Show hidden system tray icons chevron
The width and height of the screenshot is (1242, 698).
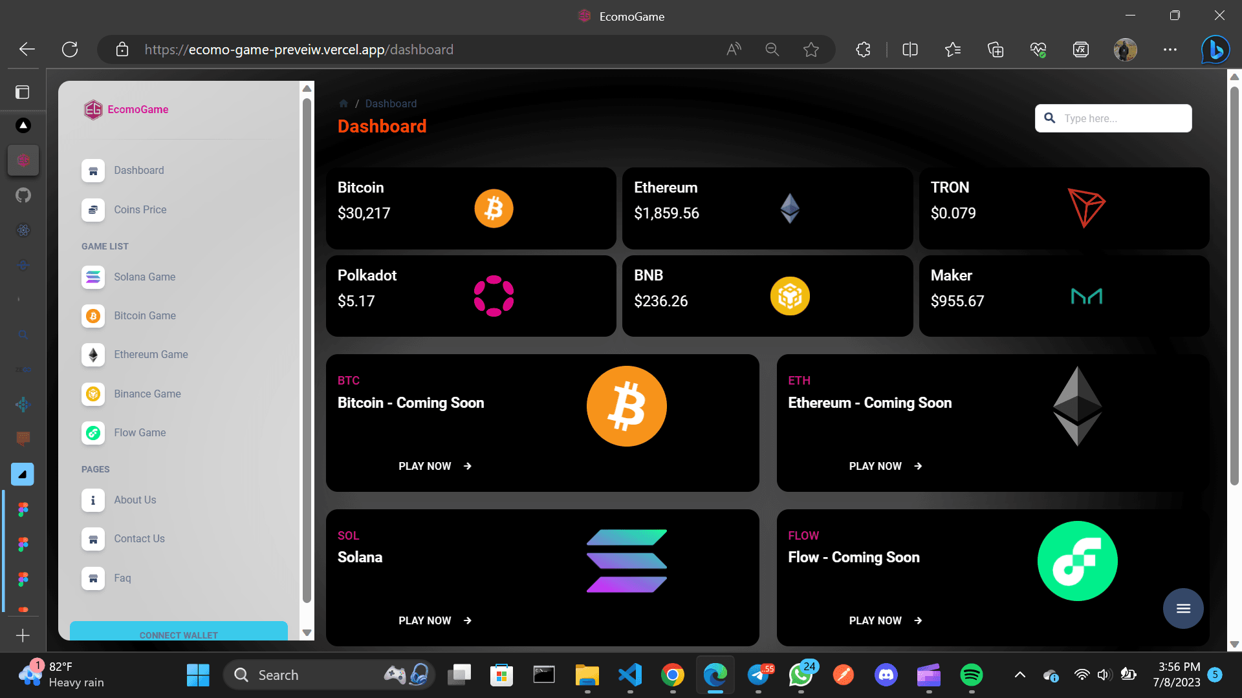click(x=1019, y=675)
